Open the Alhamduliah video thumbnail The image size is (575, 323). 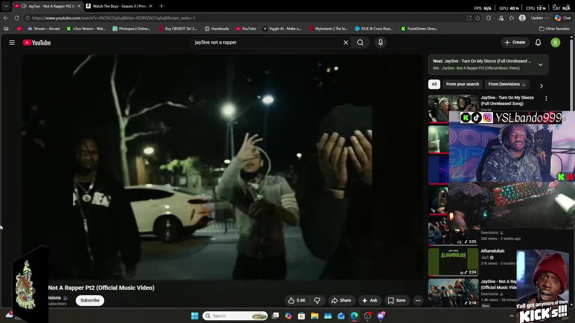click(x=453, y=262)
